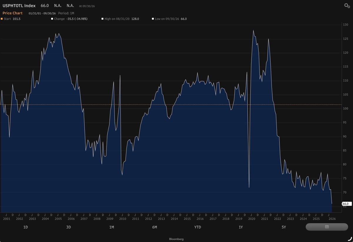Screen dimensions: 353x242
Task: Click the Low on 09/30/26 legend marker
Action: pyautogui.click(x=153, y=19)
